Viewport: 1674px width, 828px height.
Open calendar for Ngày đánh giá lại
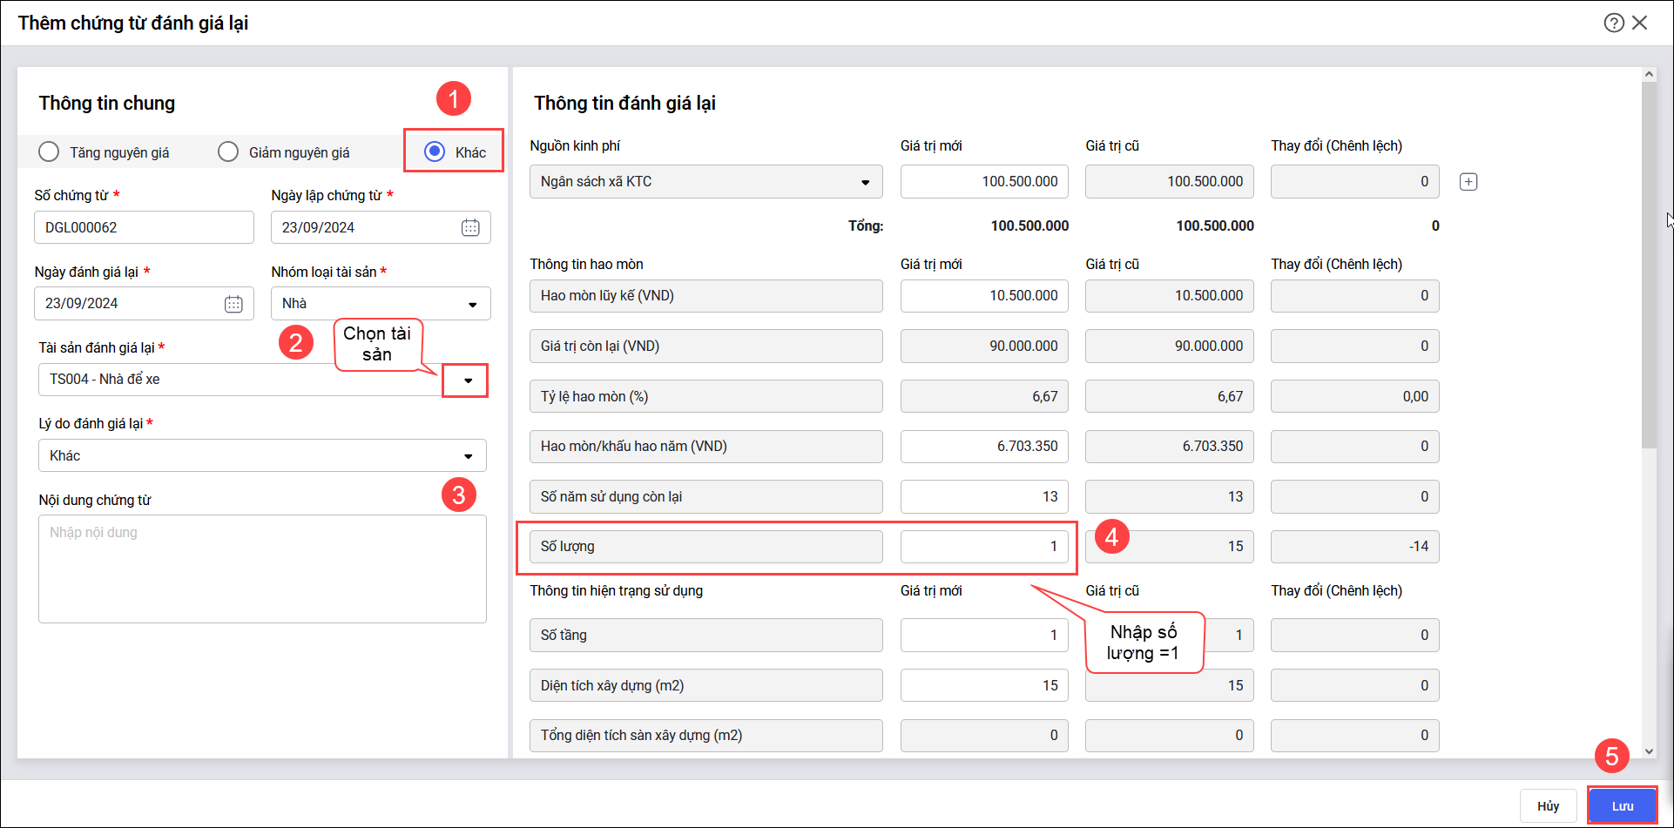pos(233,304)
